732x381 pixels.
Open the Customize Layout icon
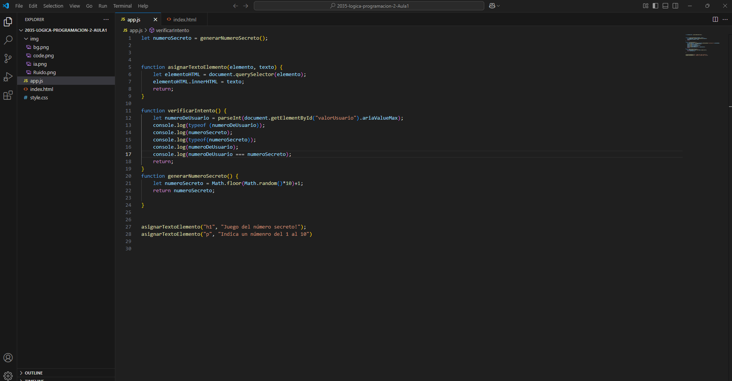pos(645,6)
